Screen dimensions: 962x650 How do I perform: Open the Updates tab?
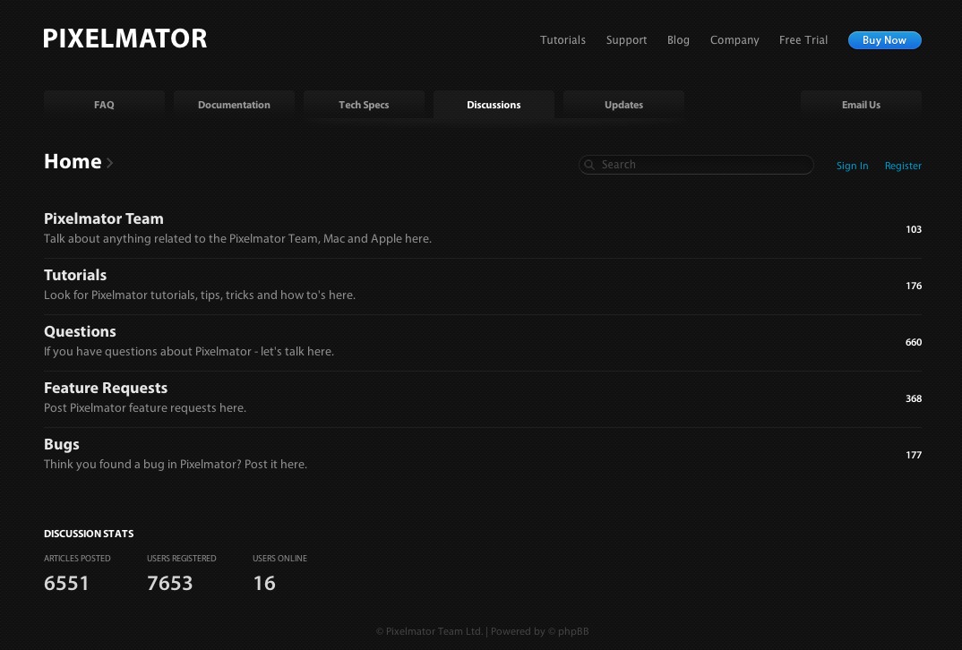[624, 105]
